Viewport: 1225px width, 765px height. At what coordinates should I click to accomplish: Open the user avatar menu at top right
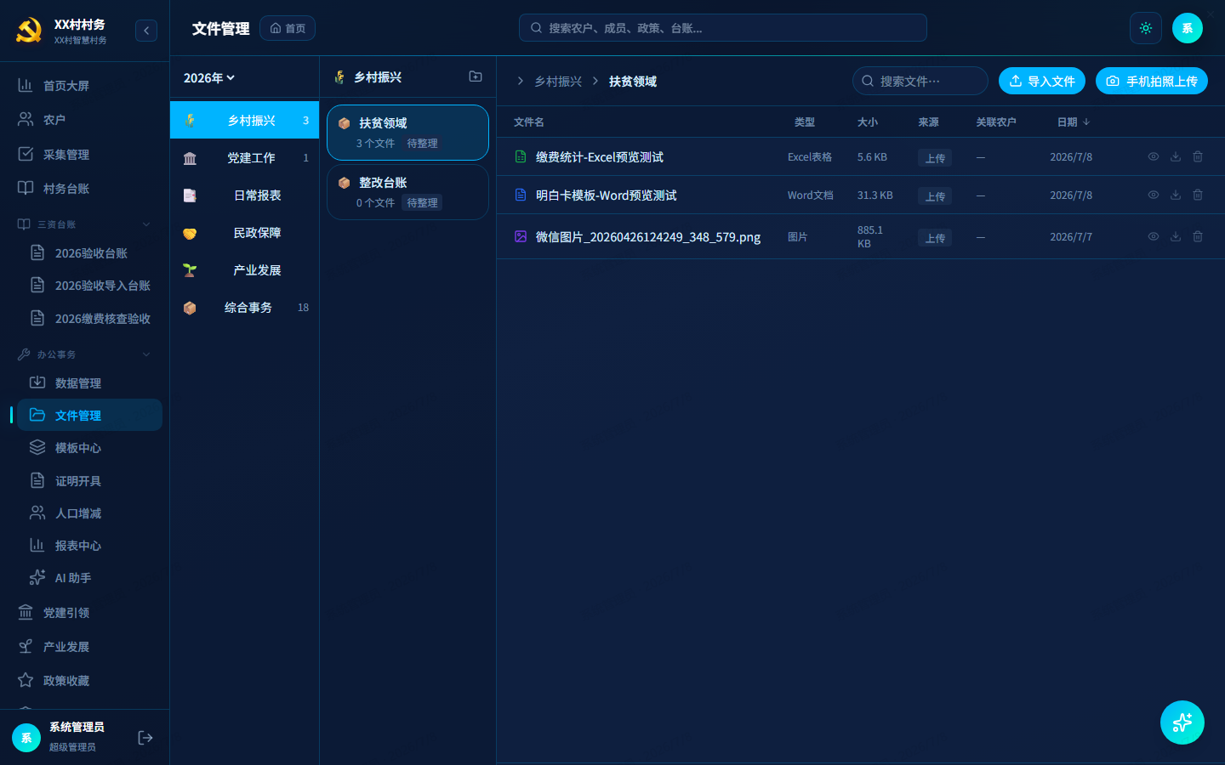[x=1188, y=28]
